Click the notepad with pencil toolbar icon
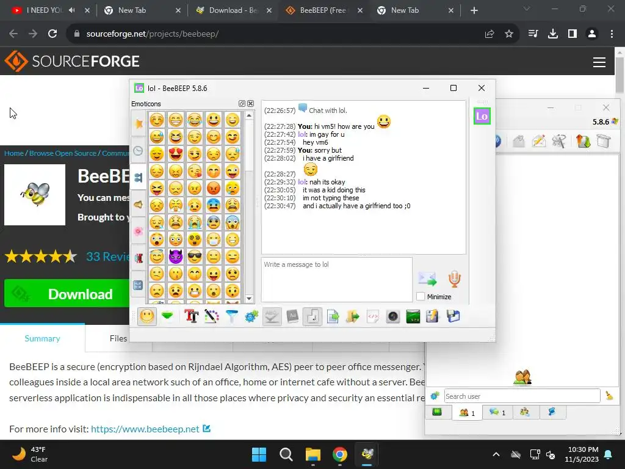The height and width of the screenshot is (469, 625). coord(433,317)
